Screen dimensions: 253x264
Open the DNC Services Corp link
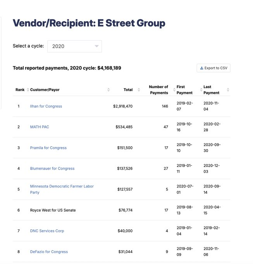pyautogui.click(x=47, y=231)
